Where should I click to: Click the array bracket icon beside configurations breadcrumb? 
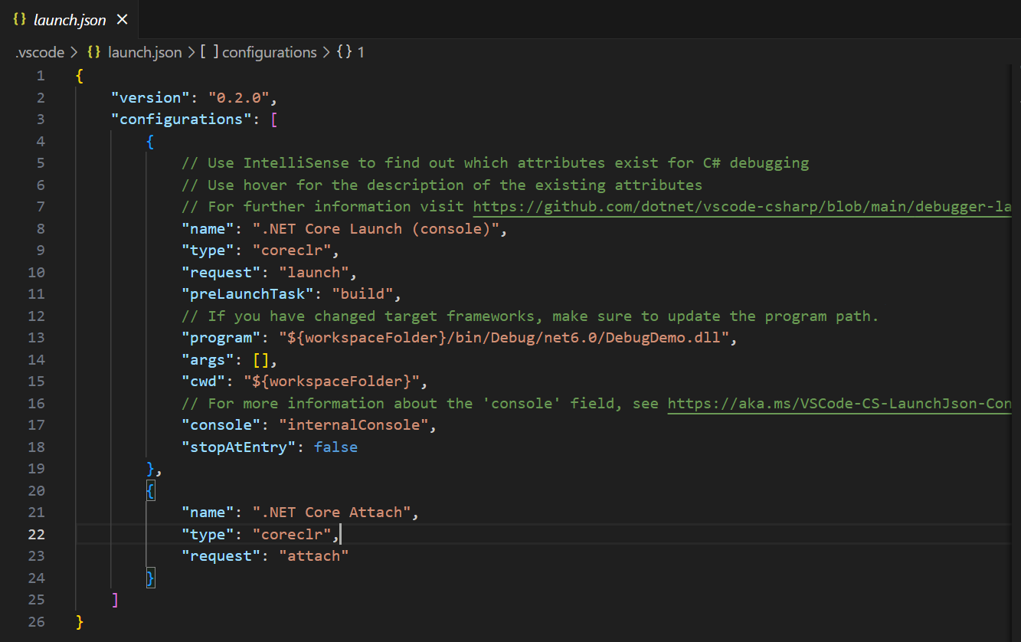click(209, 52)
